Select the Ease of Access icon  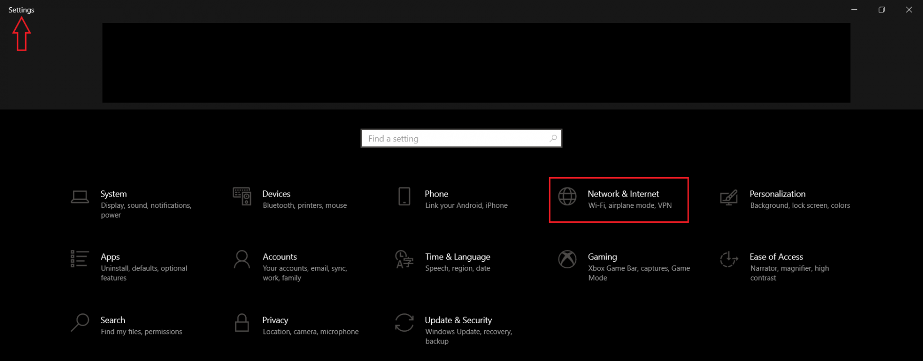pos(729,260)
